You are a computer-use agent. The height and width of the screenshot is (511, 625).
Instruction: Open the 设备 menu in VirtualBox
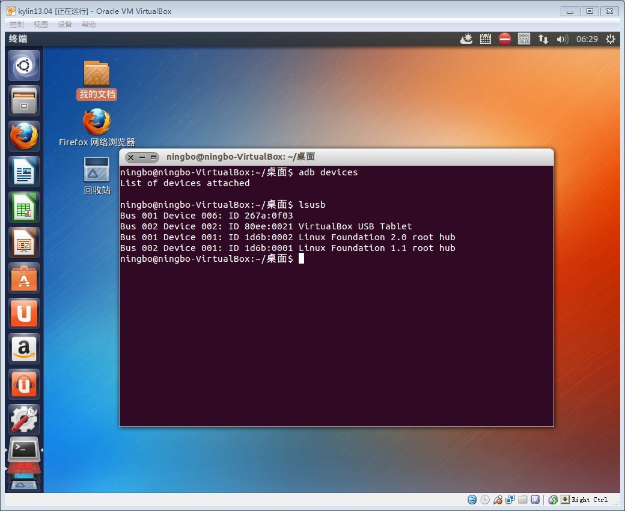point(64,24)
